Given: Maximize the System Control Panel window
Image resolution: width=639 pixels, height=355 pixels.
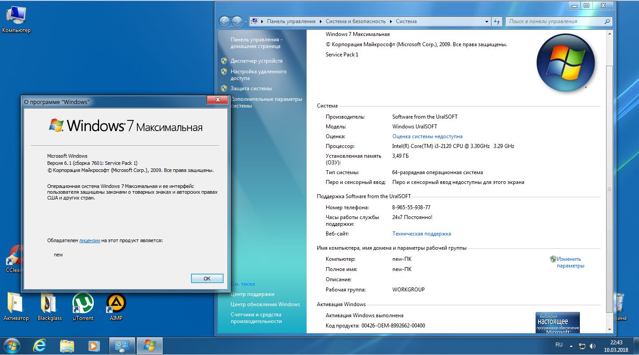Looking at the screenshot, I should (587, 5).
